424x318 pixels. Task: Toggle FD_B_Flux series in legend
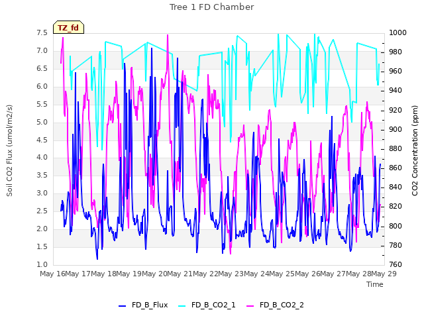pos(143,305)
